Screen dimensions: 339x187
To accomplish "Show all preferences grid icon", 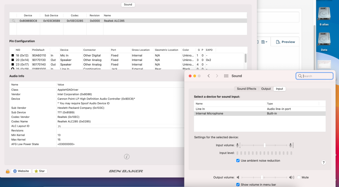I will tap(226, 76).
